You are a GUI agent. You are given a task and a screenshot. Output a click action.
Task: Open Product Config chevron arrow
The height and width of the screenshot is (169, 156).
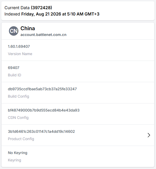click(x=149, y=135)
